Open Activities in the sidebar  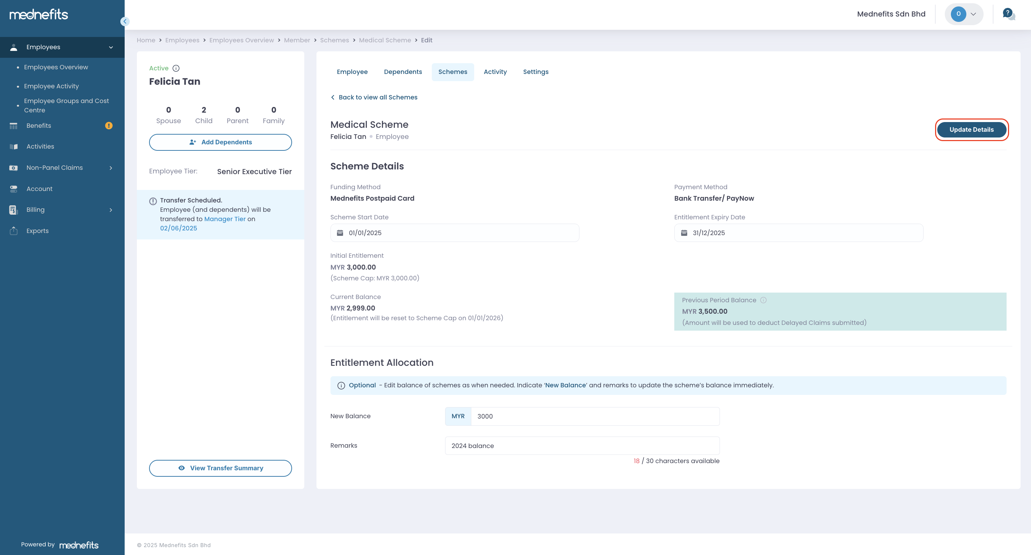(x=40, y=146)
